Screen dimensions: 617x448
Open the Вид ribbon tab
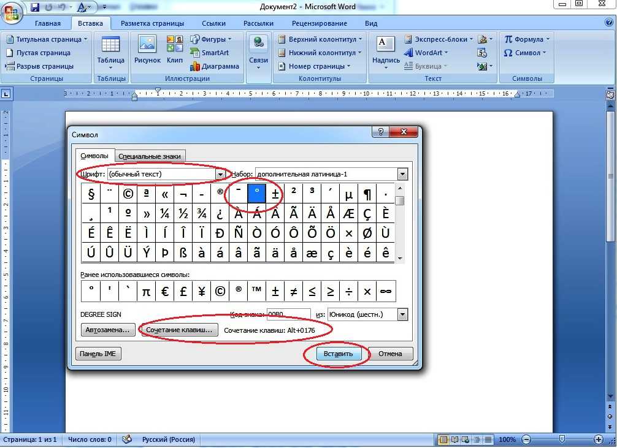[370, 23]
